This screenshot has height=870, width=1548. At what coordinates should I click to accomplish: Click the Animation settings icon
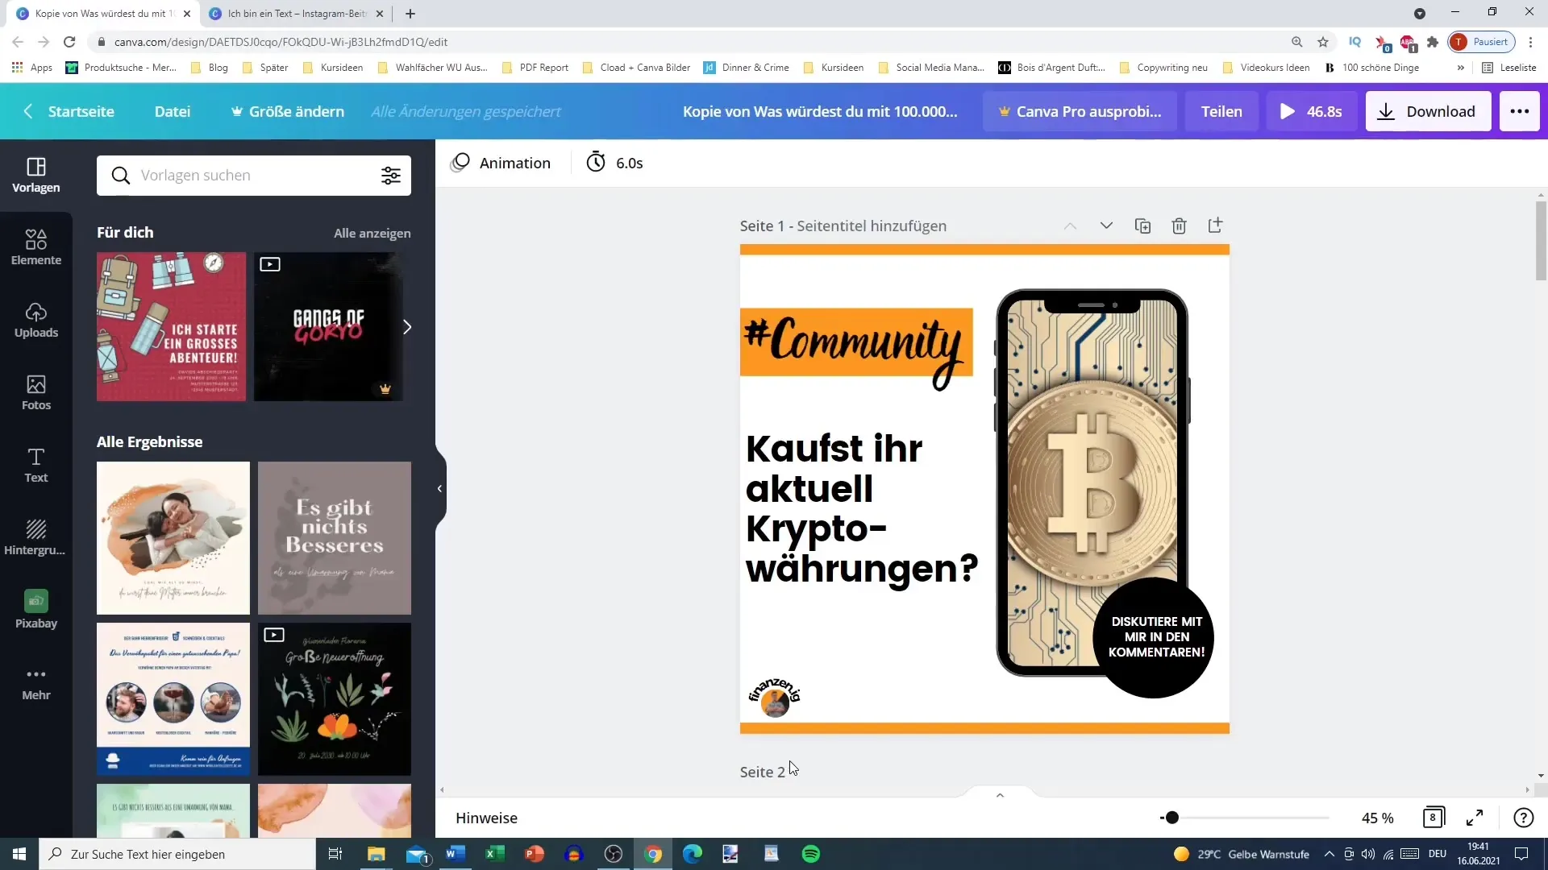point(463,163)
